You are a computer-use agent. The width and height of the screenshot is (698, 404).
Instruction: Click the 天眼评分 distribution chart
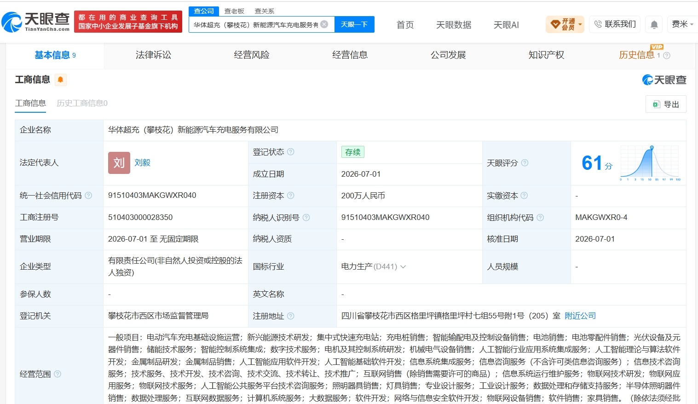click(x=650, y=163)
